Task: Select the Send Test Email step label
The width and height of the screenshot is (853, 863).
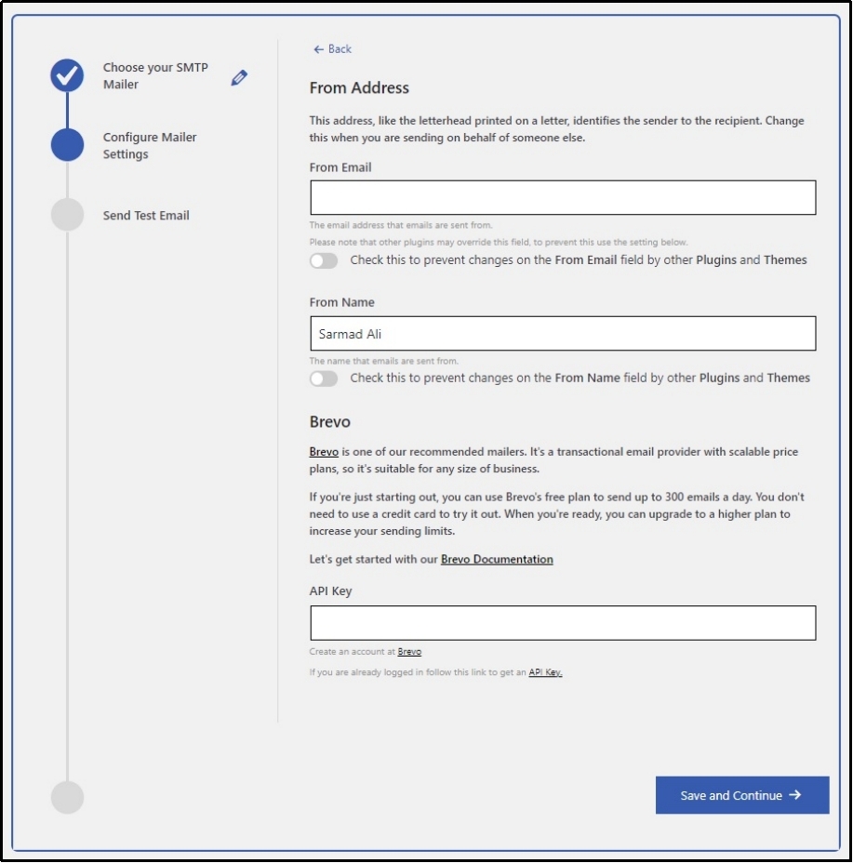Action: click(146, 216)
